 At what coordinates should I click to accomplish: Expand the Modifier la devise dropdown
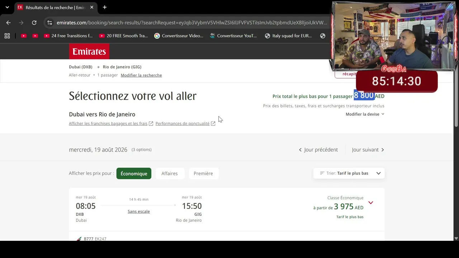[365, 114]
